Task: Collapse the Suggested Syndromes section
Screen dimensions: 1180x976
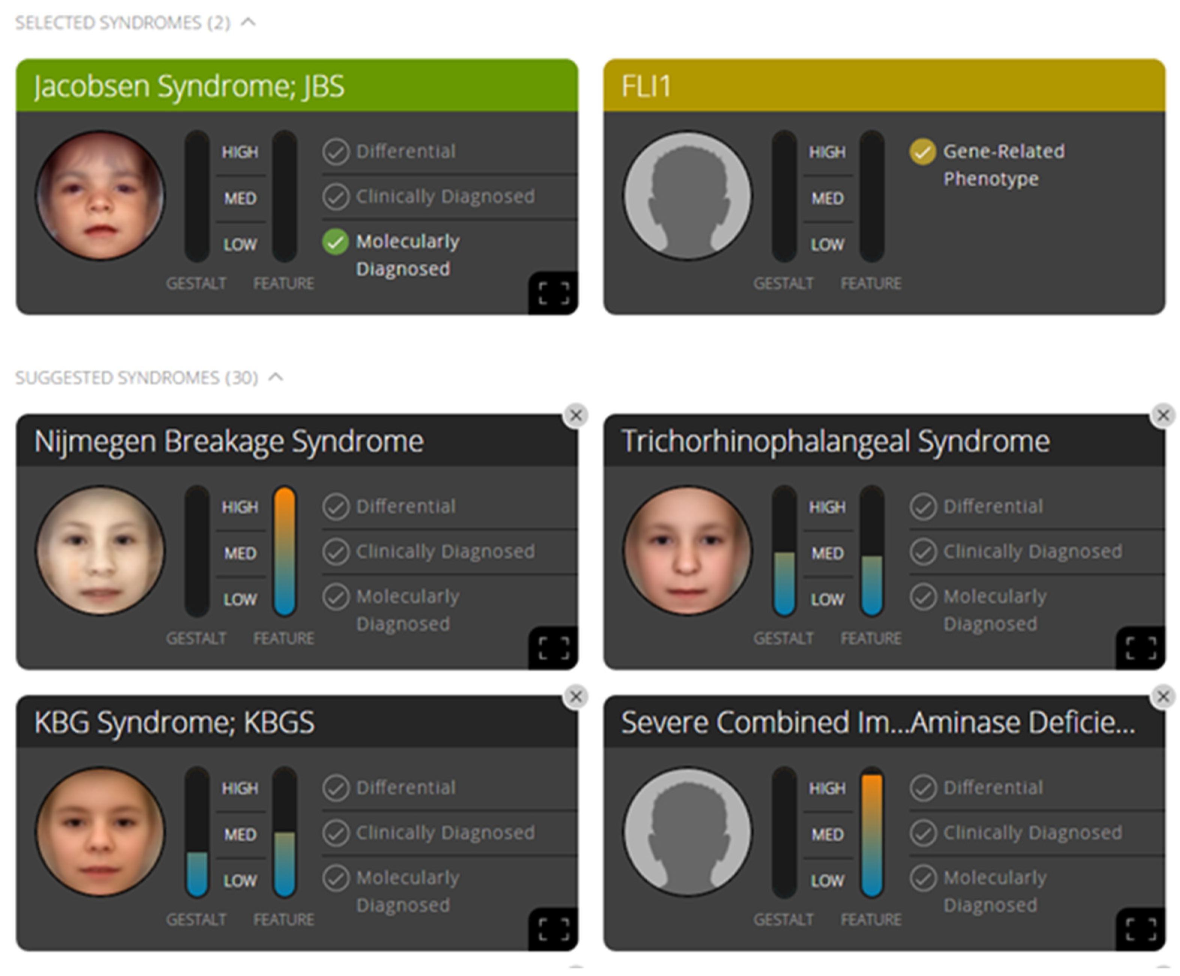Action: point(276,377)
